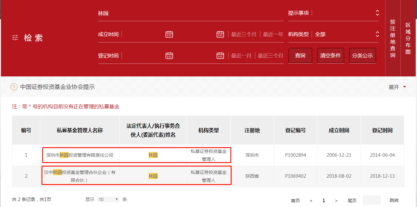
Task: Open 成立时间 start date calendar icon
Action: tap(169, 34)
